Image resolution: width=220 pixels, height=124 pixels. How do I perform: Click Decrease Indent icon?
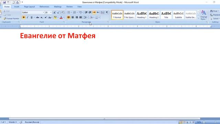[86, 12]
